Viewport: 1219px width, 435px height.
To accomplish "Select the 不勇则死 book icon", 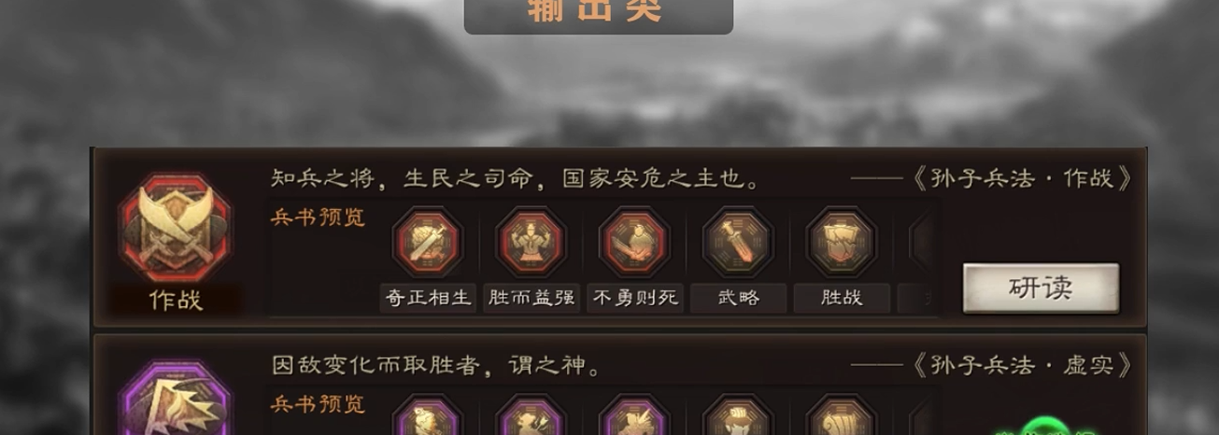I will [634, 243].
